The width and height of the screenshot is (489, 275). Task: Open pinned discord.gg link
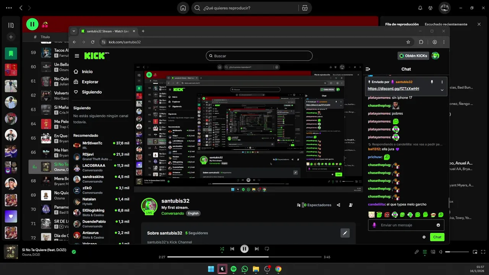point(393,89)
